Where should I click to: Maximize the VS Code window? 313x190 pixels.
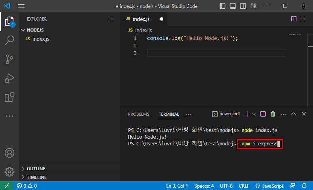pos(285,6)
